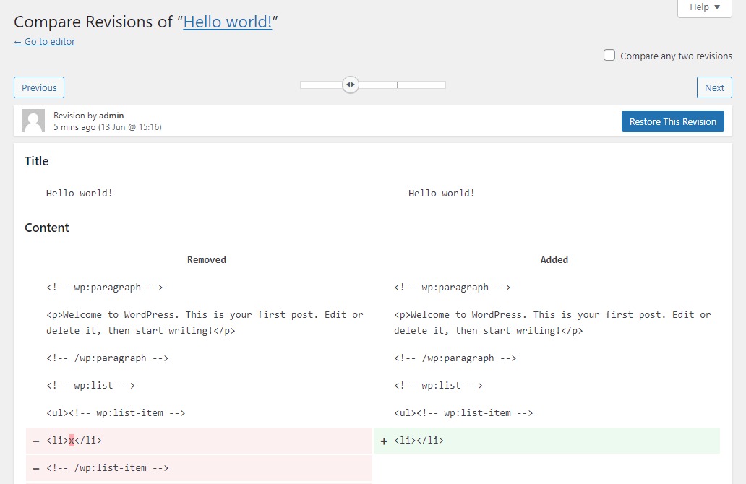Image resolution: width=746 pixels, height=484 pixels.
Task: Click the admin avatar image
Action: tap(33, 121)
